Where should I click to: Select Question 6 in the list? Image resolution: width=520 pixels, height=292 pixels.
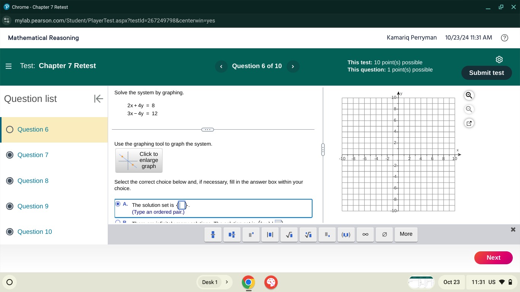coord(54,130)
